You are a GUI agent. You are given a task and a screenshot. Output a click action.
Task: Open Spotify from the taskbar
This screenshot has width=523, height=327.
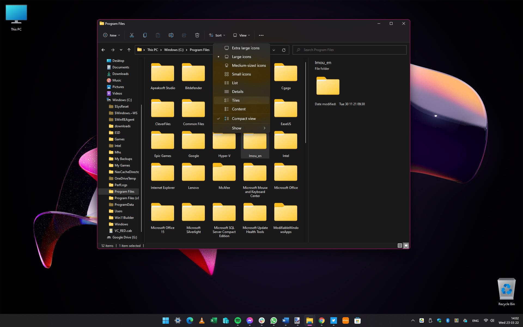click(x=238, y=320)
